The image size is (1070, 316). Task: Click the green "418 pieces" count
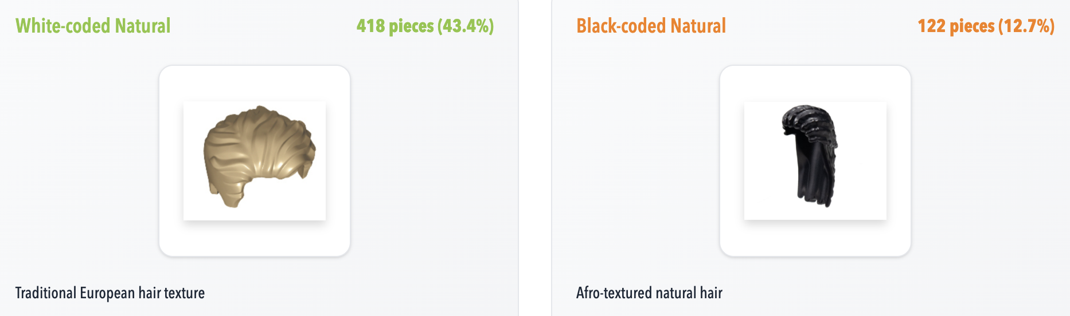395,26
